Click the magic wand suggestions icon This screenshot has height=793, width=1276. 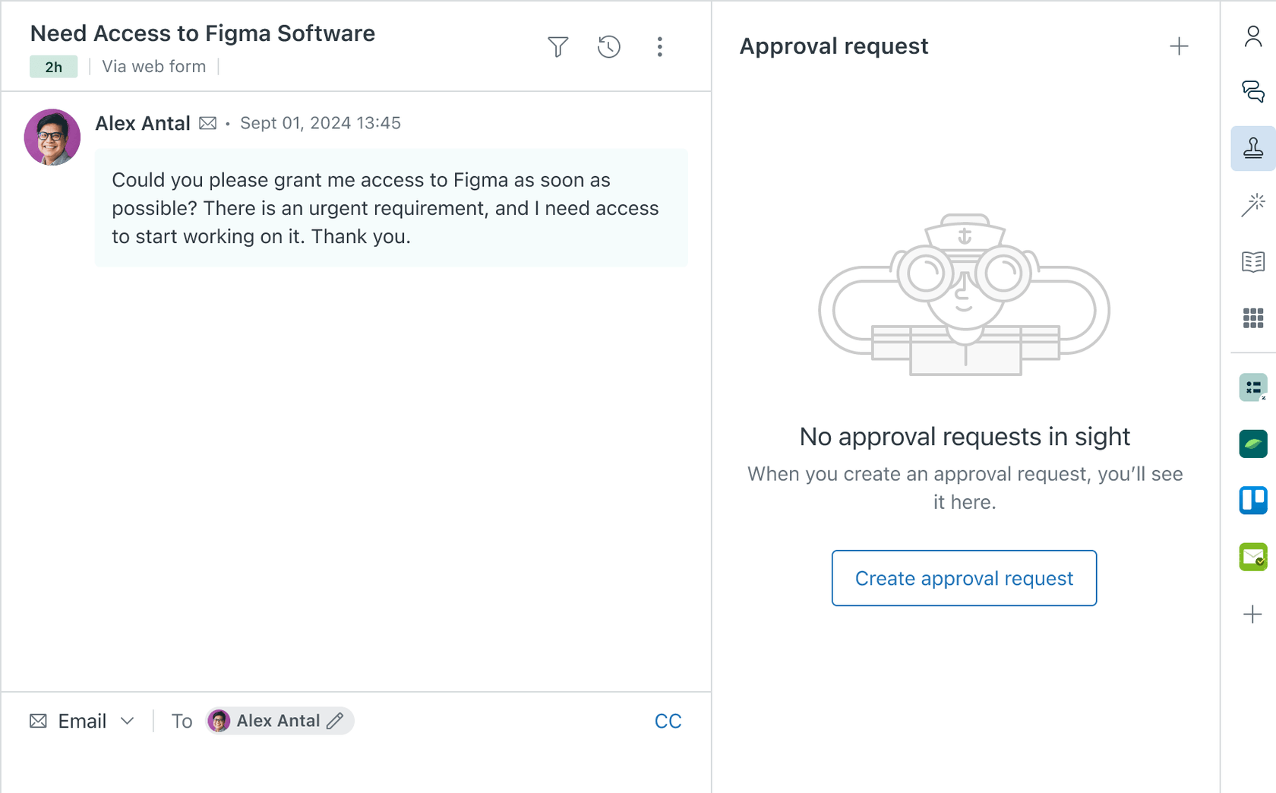[x=1253, y=204]
